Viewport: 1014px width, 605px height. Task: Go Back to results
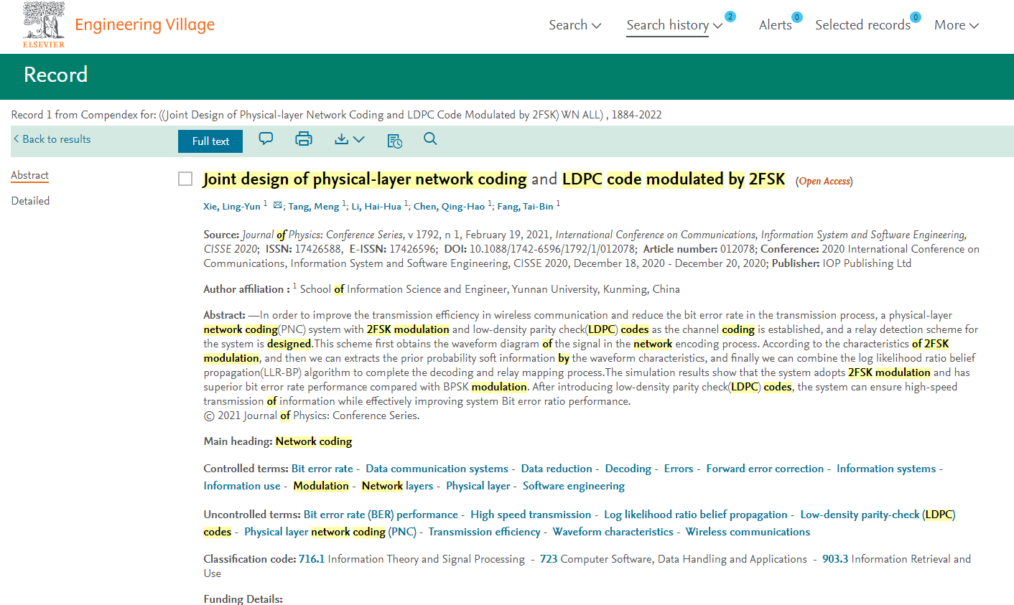tap(52, 139)
